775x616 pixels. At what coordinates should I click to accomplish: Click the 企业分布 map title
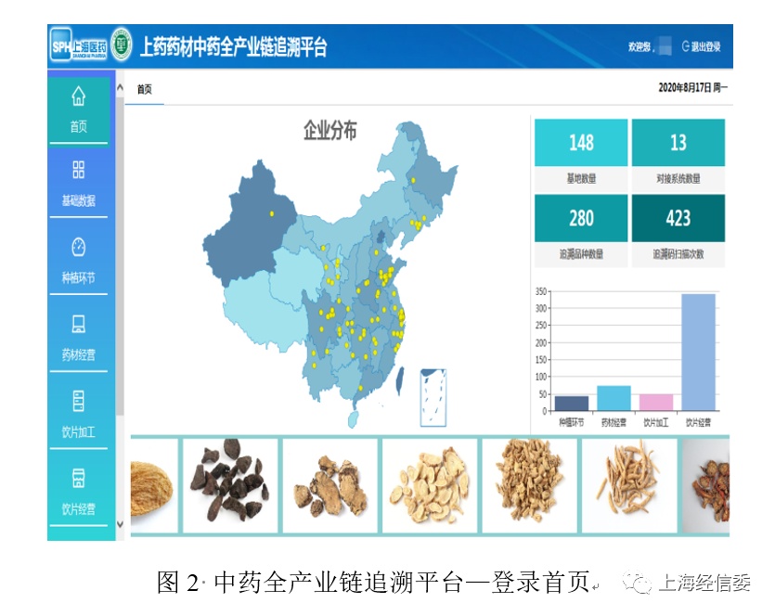tap(329, 131)
